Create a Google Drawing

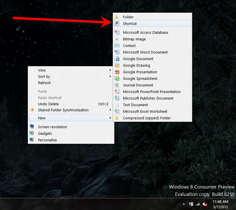click(x=152, y=65)
